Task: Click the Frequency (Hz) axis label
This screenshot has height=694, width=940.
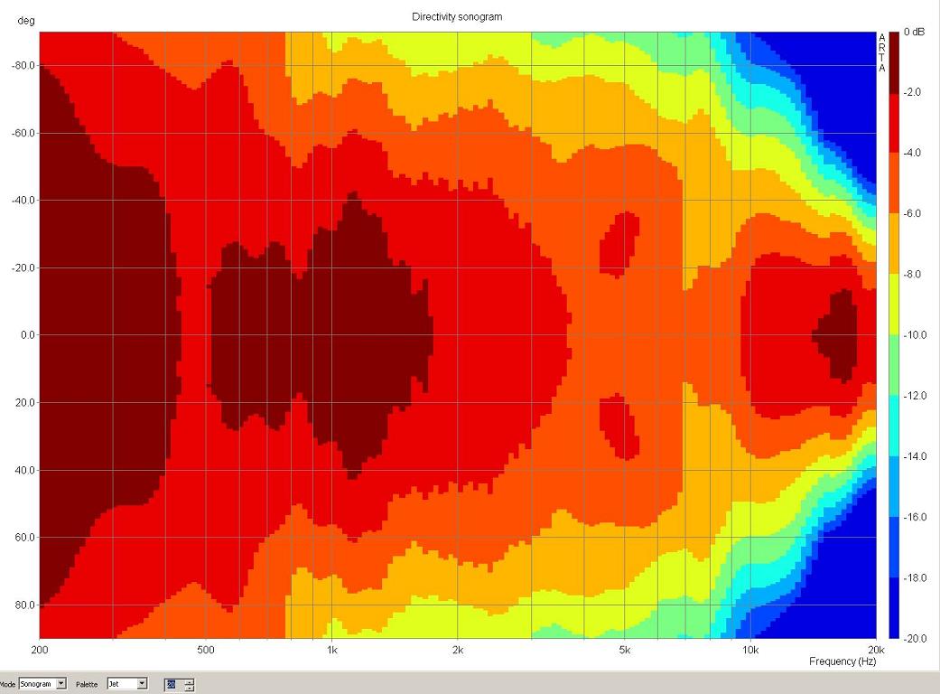Action: 842,661
